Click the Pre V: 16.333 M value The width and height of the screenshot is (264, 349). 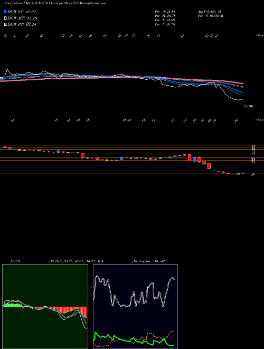[x=210, y=16]
